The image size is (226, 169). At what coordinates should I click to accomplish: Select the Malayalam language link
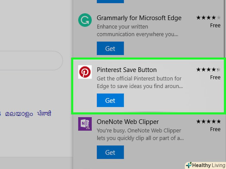coord(19,114)
